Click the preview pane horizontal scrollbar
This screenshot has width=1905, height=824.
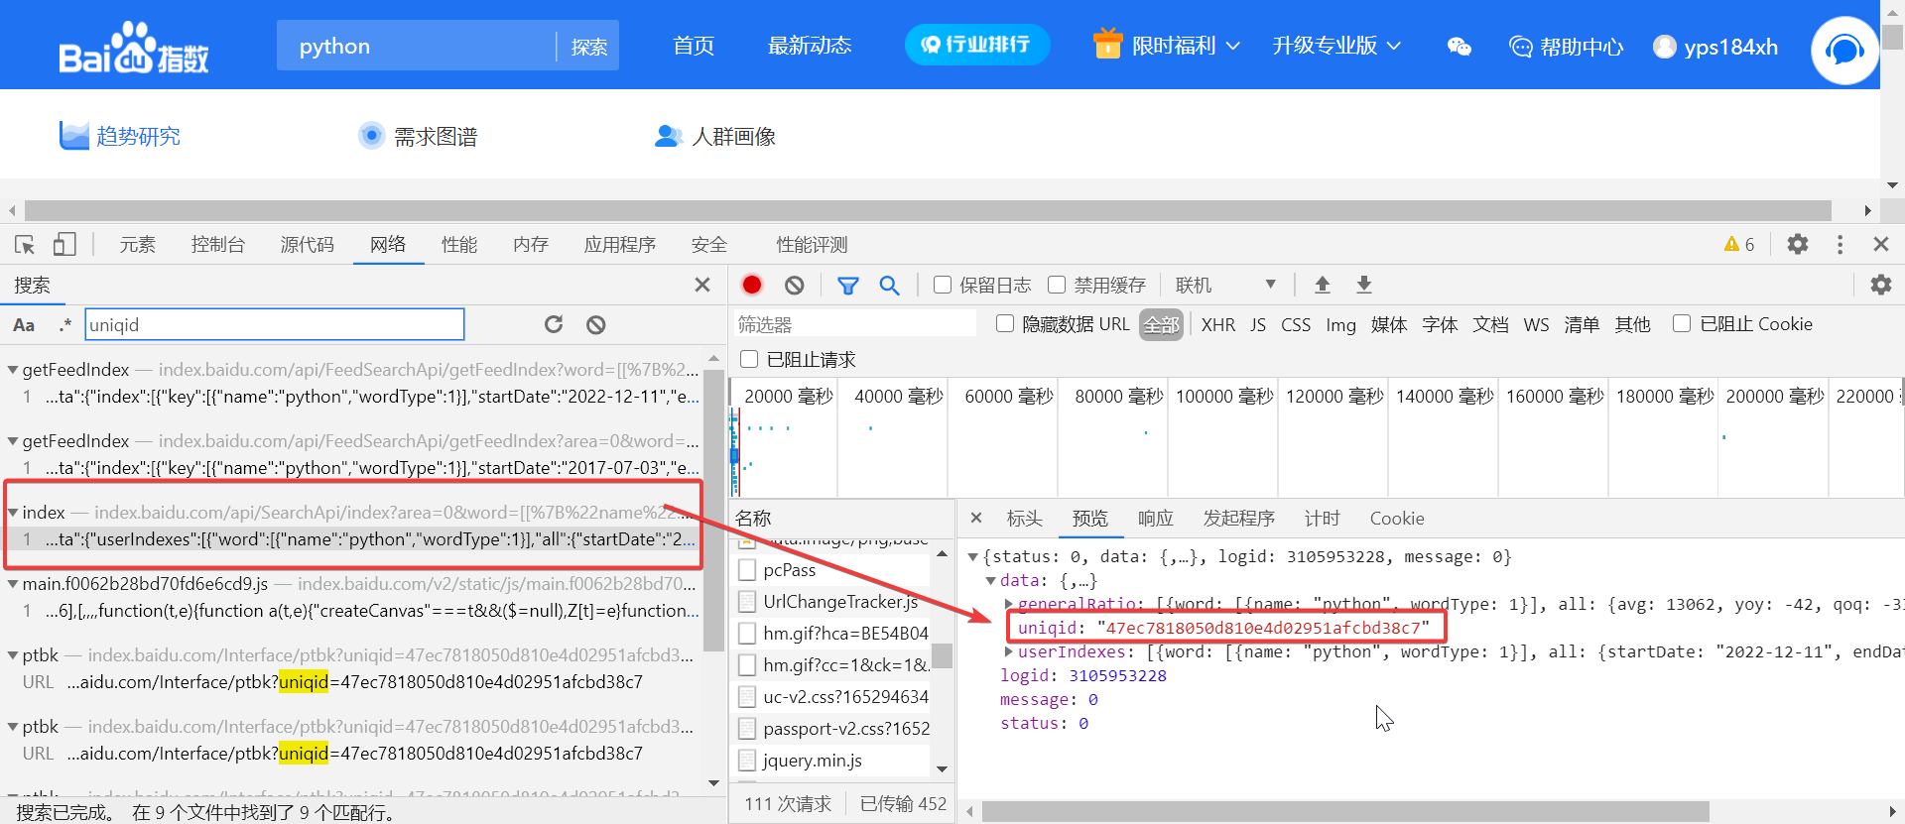pyautogui.click(x=1345, y=811)
